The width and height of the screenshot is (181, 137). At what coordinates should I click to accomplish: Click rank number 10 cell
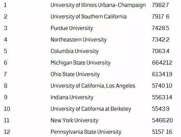tap(7, 109)
